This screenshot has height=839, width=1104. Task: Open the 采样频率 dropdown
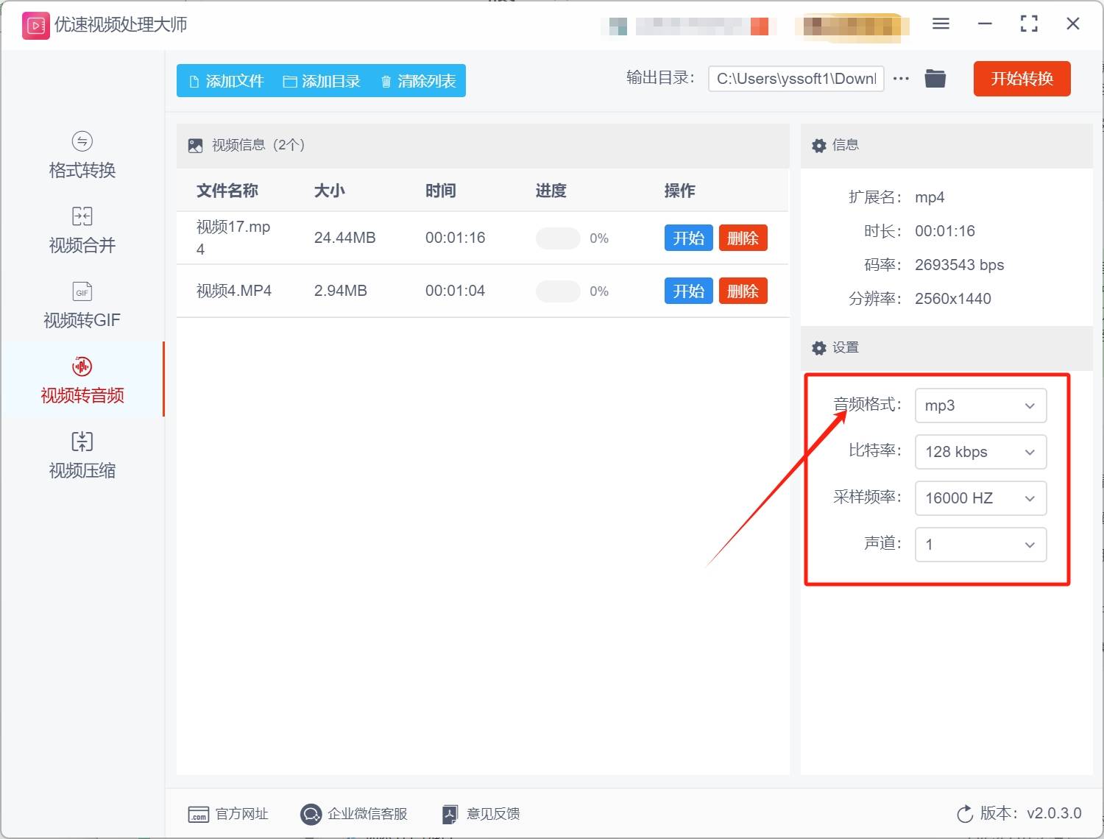980,498
